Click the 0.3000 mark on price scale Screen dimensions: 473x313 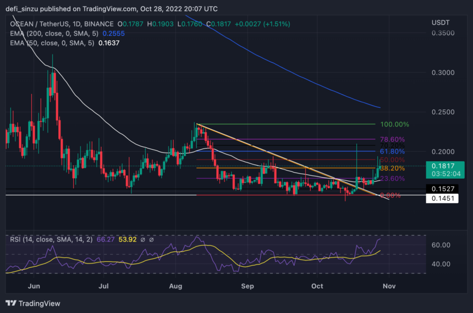tap(443, 73)
